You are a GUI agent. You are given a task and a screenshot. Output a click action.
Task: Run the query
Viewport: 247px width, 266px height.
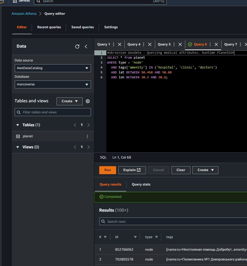pos(108,170)
